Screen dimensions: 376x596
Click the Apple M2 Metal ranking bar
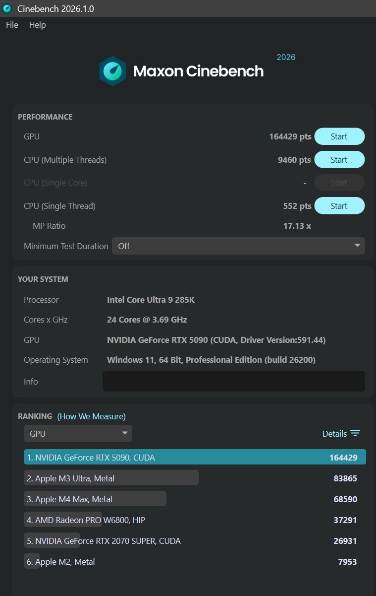[x=32, y=561]
